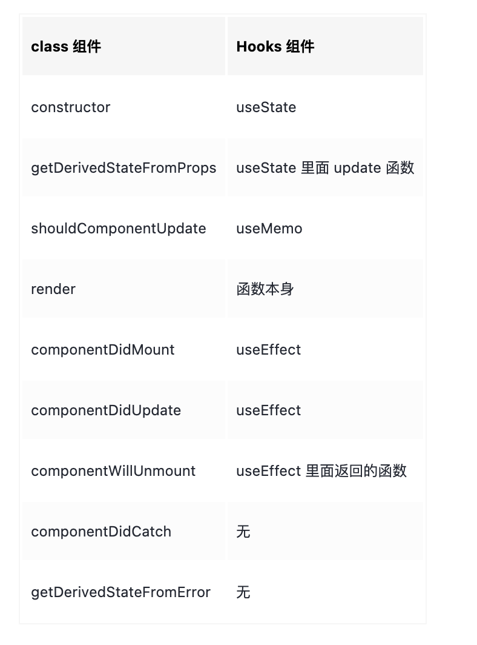Image resolution: width=477 pixels, height=645 pixels.
Task: Select the getDerivedStateFromError cell
Action: click(121, 592)
